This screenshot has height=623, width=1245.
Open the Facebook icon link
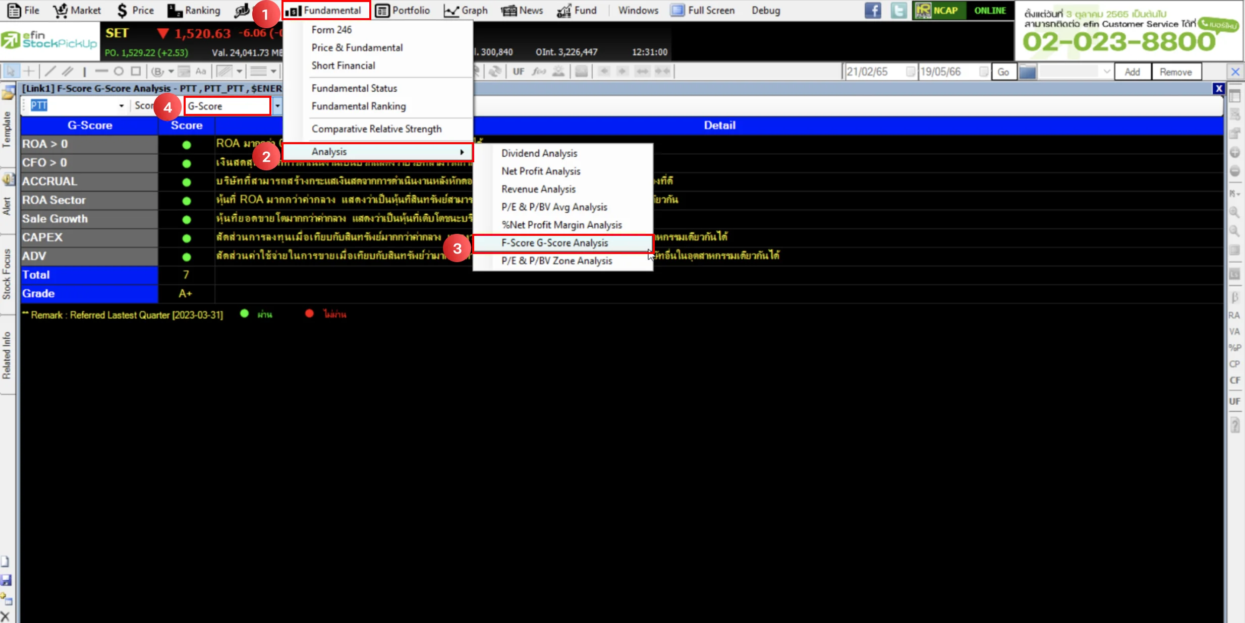[873, 11]
